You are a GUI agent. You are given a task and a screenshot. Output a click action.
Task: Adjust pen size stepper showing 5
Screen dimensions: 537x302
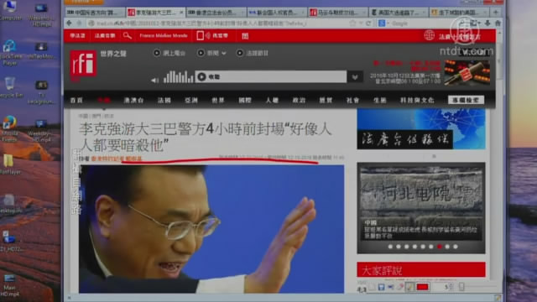[x=451, y=287]
